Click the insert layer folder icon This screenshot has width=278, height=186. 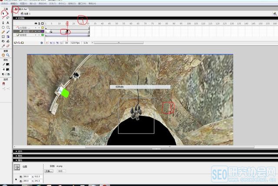[22, 43]
